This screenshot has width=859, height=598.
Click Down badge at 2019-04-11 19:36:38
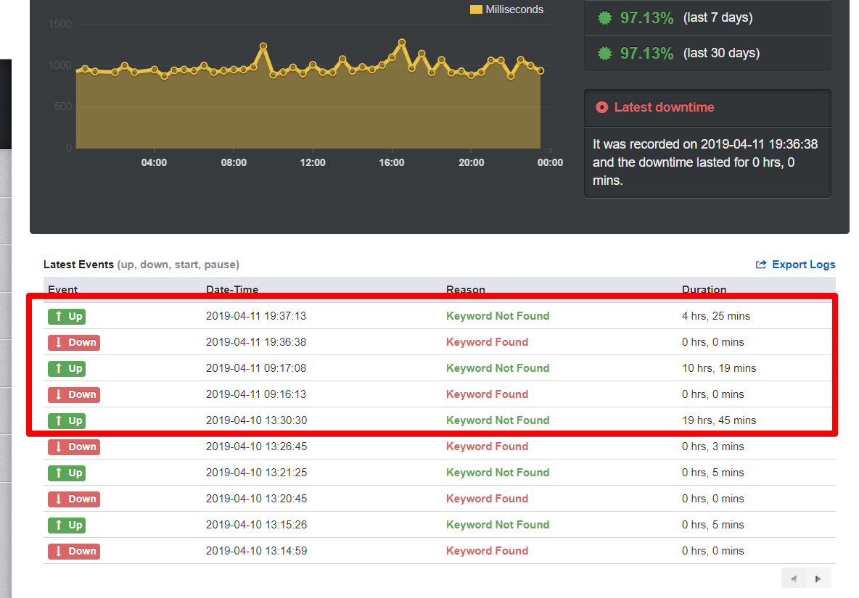pos(73,342)
